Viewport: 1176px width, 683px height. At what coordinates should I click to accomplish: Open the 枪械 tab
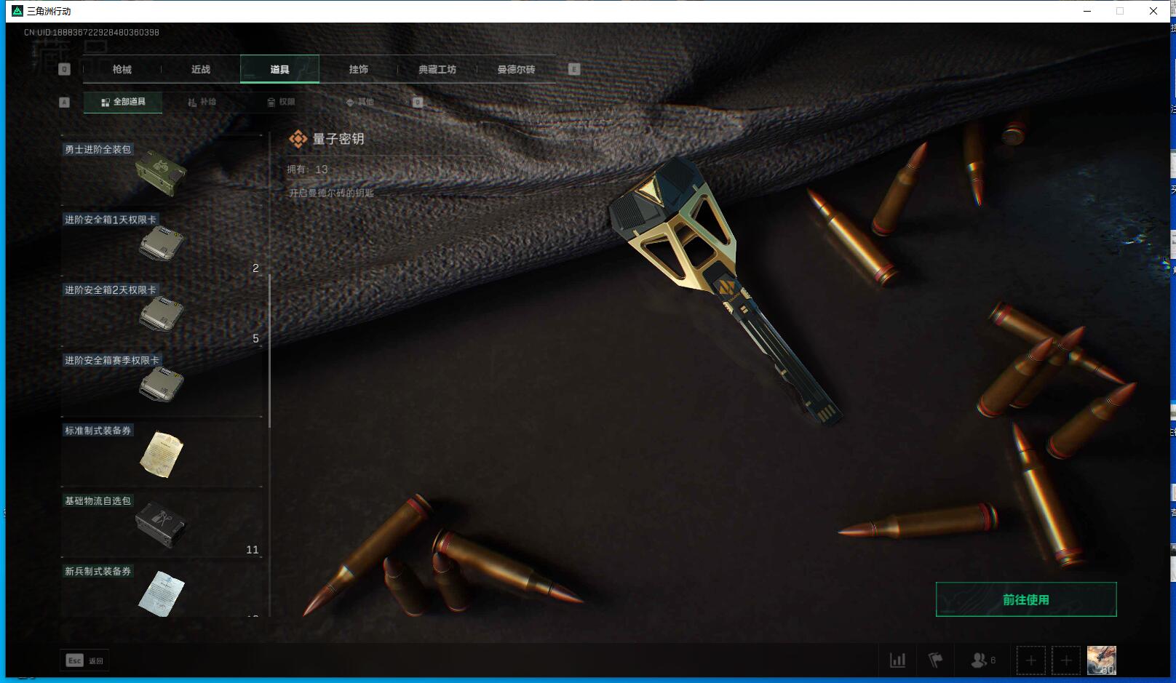coord(122,69)
